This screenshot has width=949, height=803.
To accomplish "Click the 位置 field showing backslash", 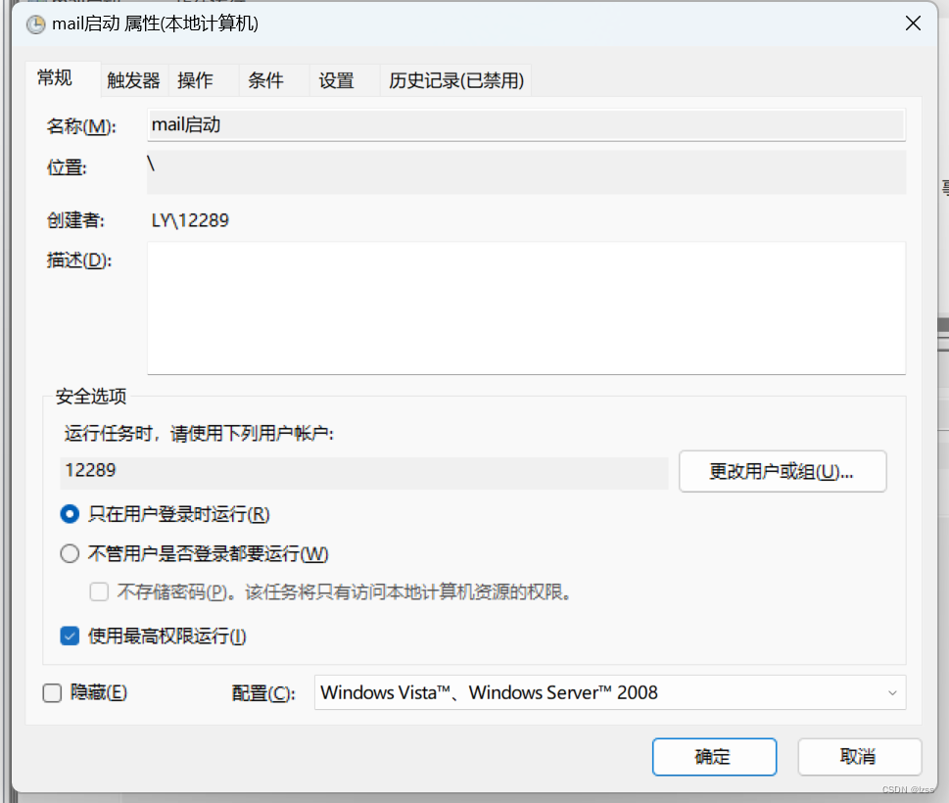I will pyautogui.click(x=526, y=172).
